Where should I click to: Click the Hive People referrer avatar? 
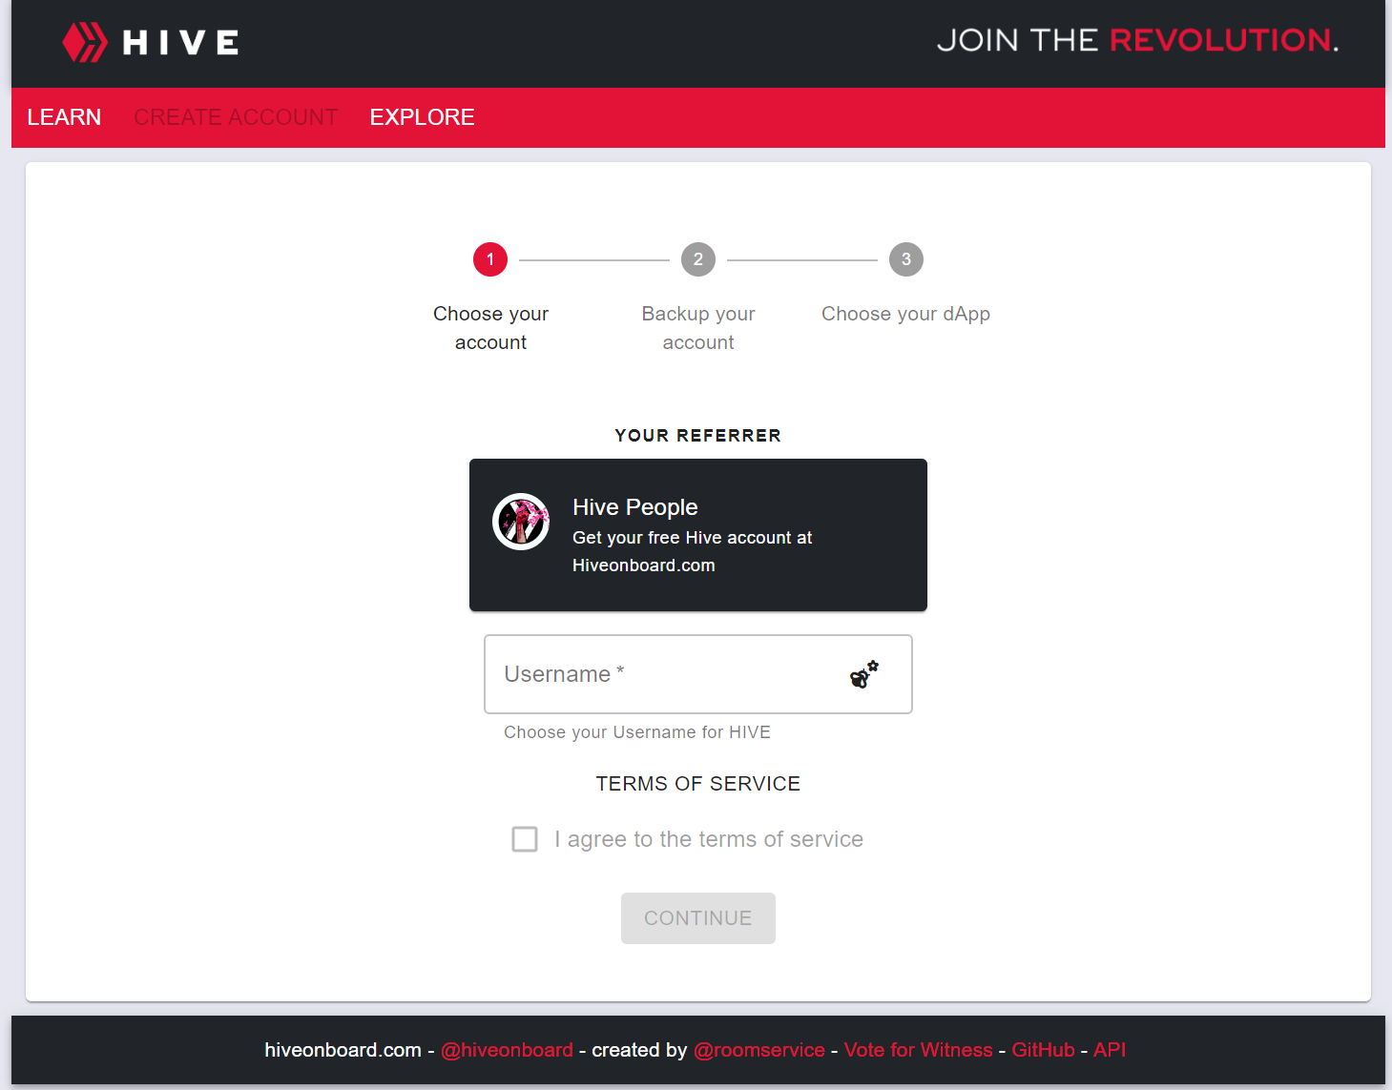[521, 522]
